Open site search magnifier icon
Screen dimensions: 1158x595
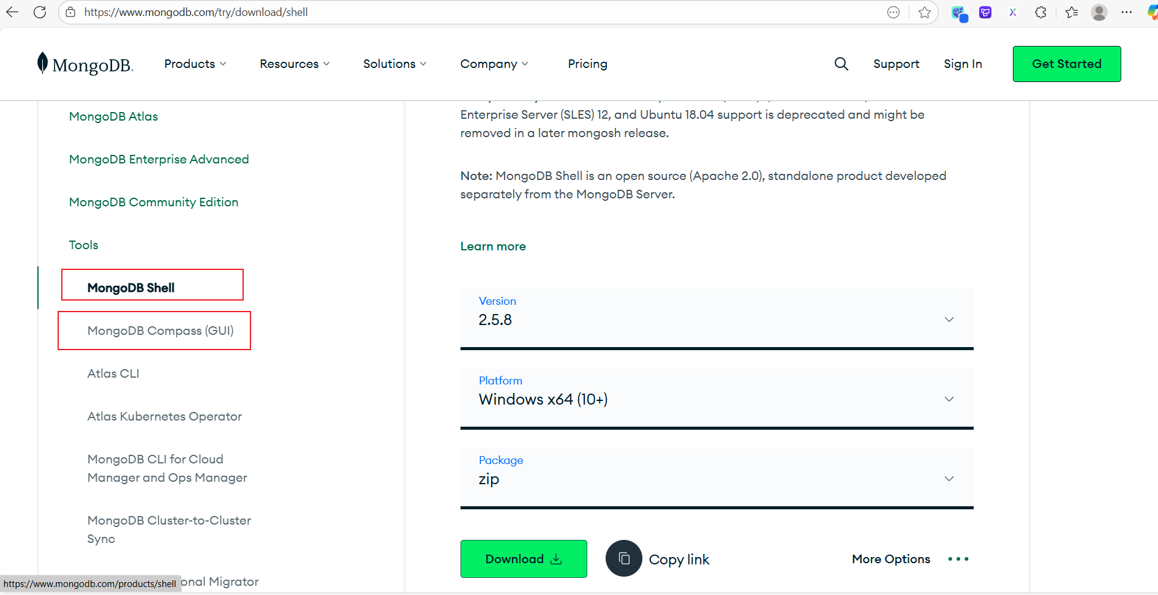pyautogui.click(x=841, y=64)
